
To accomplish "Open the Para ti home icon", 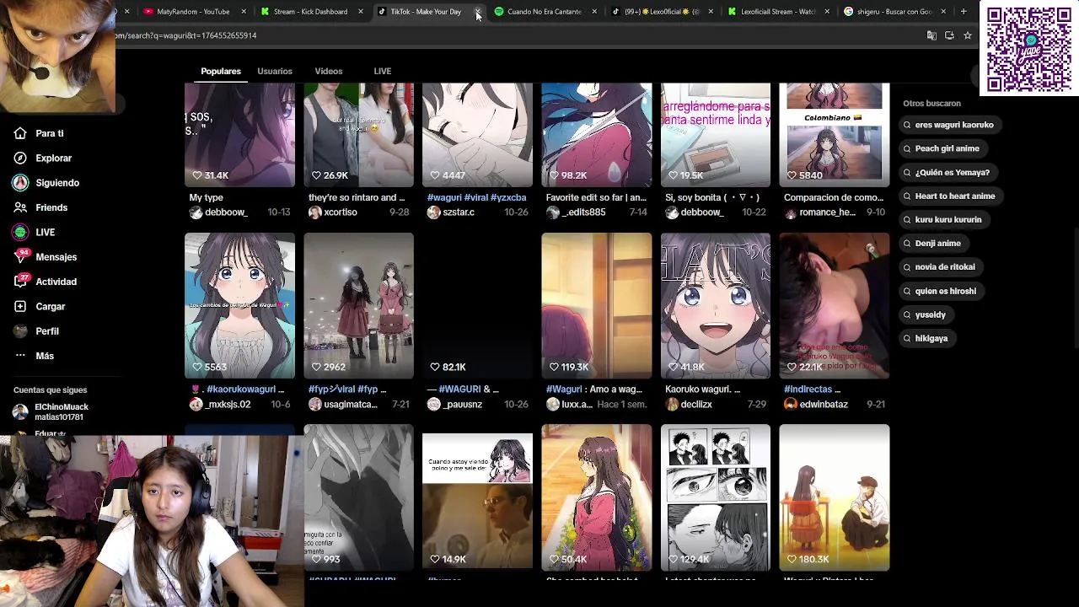I will (20, 133).
